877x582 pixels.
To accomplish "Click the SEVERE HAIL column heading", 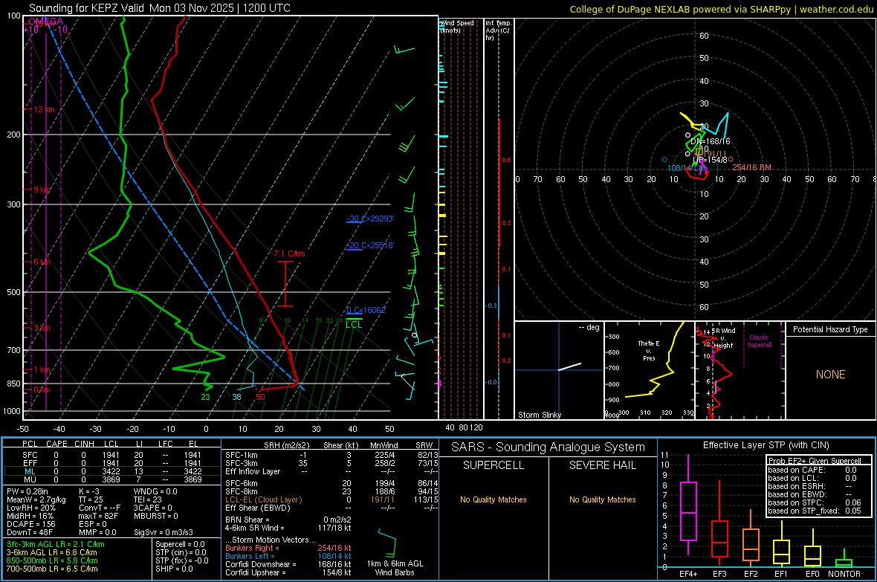I will click(602, 465).
